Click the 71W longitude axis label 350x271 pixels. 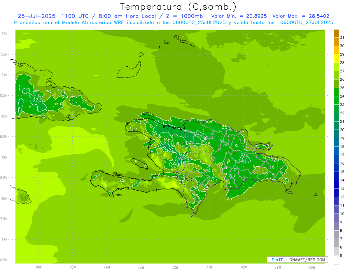coord(209,267)
